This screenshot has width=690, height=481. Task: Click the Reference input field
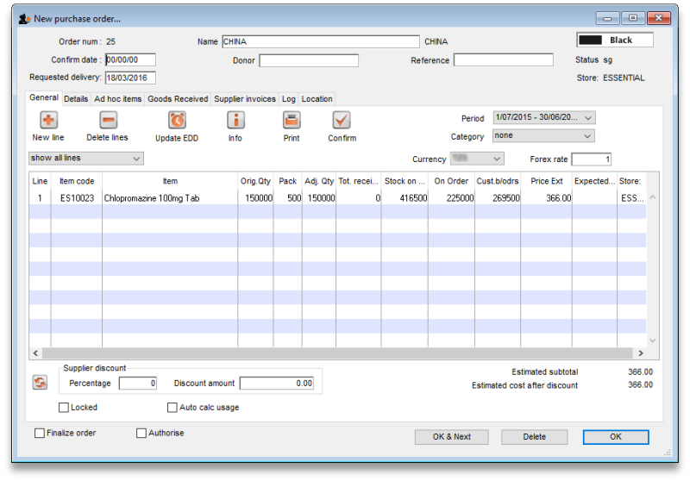pos(504,60)
